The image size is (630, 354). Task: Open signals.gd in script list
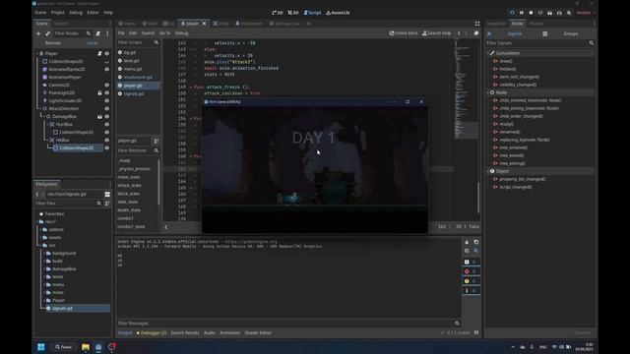point(134,94)
